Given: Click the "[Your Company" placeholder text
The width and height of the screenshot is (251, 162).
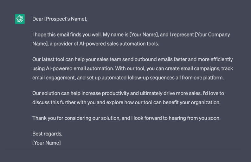Looking at the screenshot, I should [x=212, y=35].
